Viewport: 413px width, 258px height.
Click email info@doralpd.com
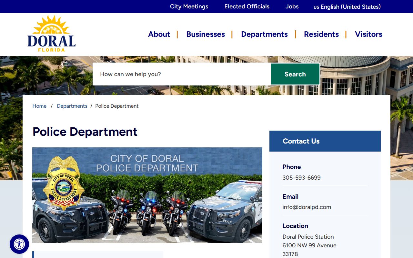tap(307, 207)
